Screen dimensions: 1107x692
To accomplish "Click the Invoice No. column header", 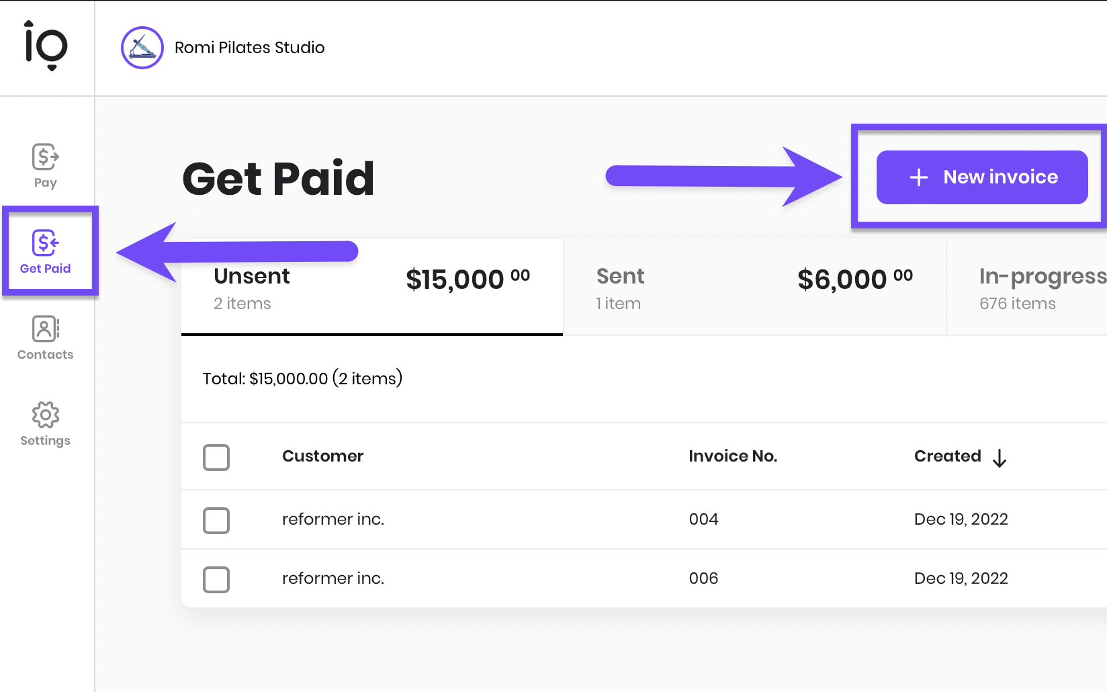I will tap(733, 456).
